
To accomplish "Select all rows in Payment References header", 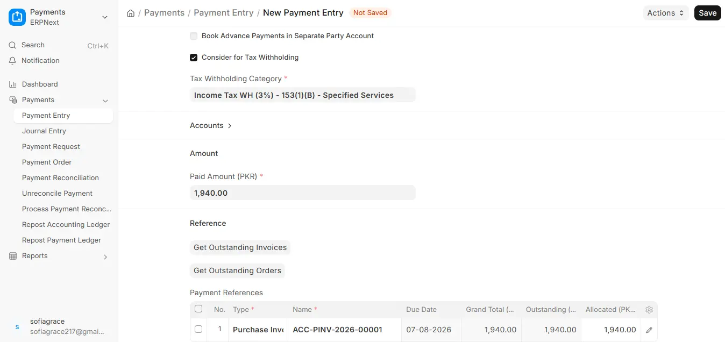I will (198, 309).
